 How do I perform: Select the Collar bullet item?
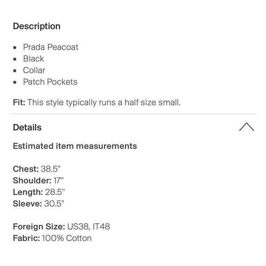point(34,70)
